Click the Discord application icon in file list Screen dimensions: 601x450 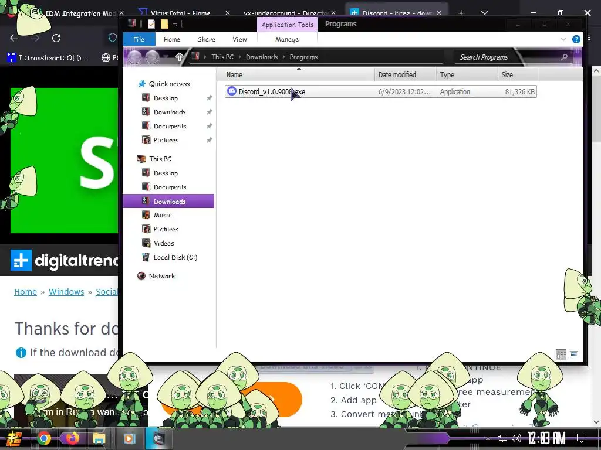pyautogui.click(x=231, y=91)
